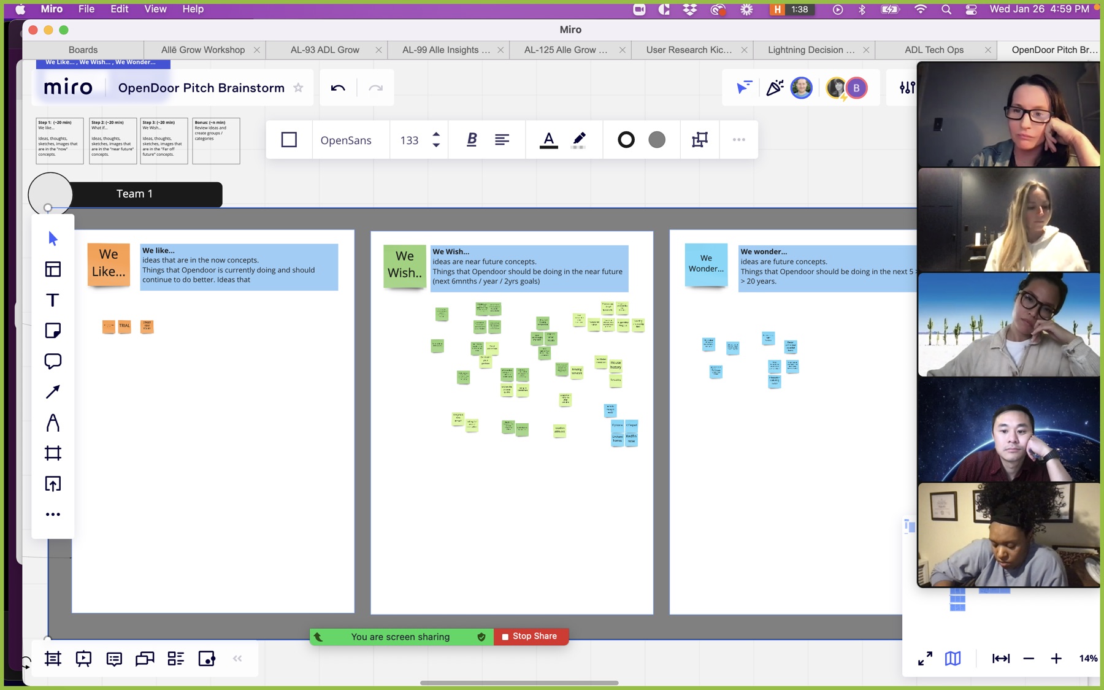Select the Pen drawing tool

53,423
